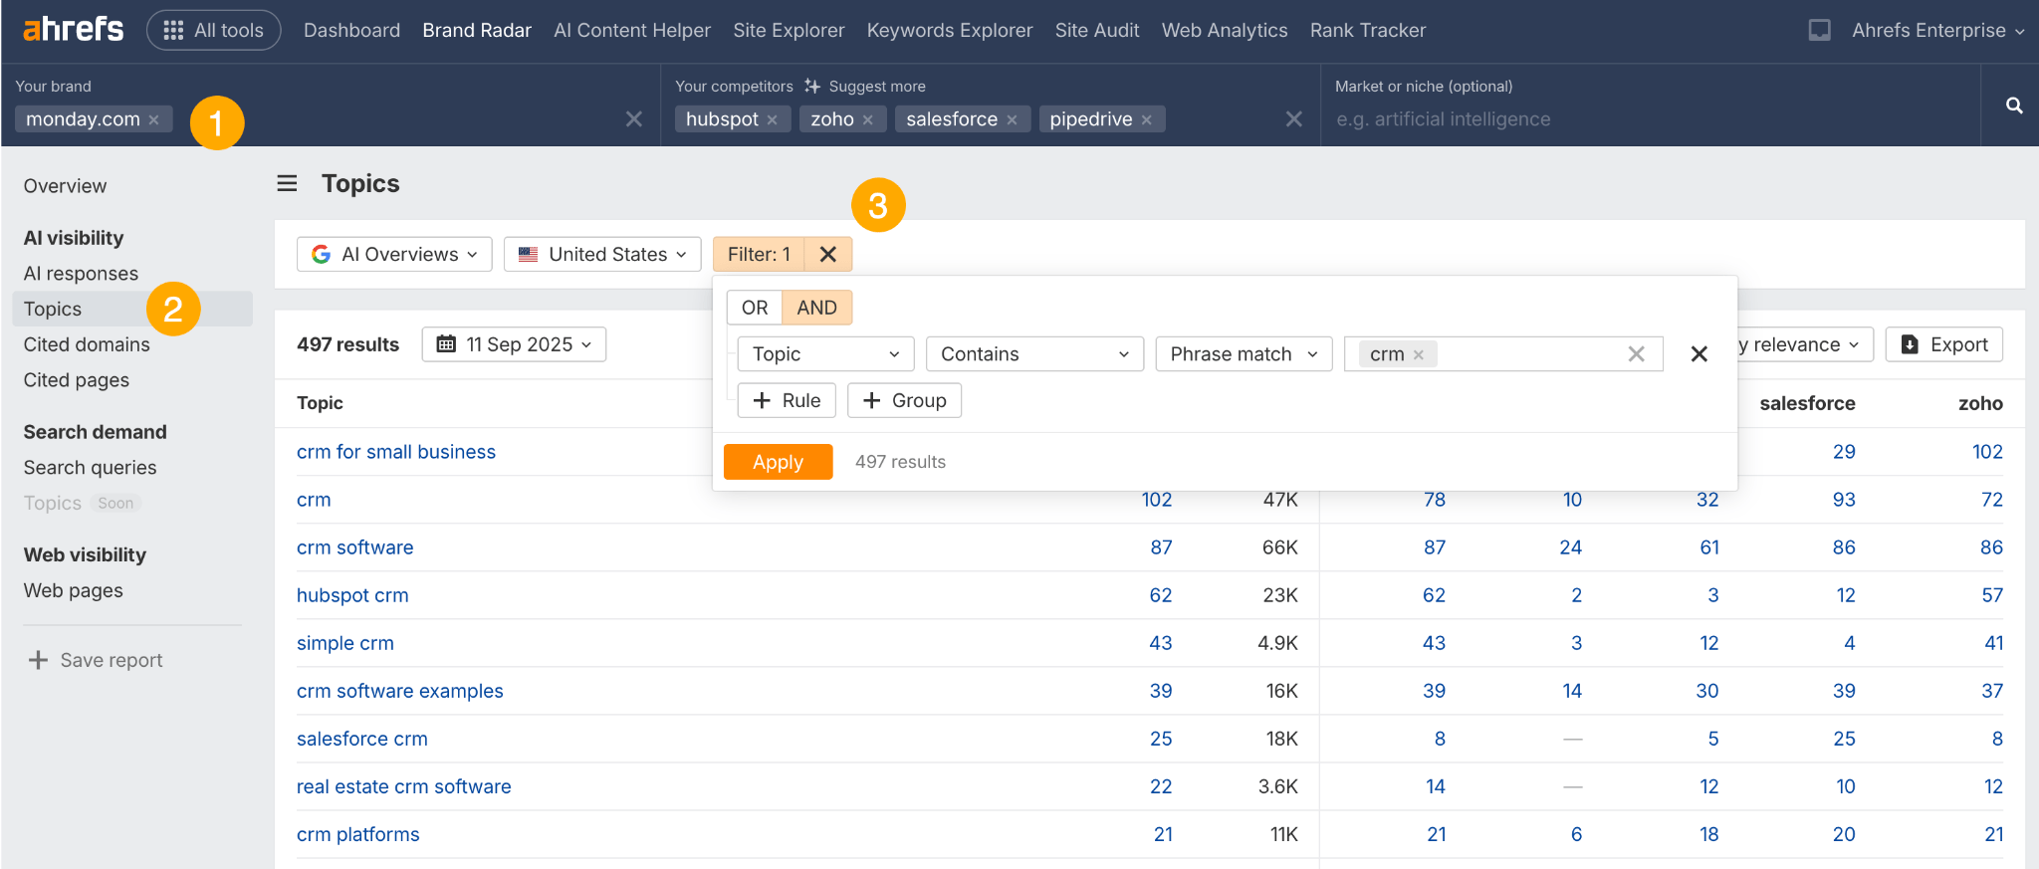Open the 'crm for small business' topic link
Image resolution: width=2039 pixels, height=869 pixels.
pyautogui.click(x=396, y=452)
